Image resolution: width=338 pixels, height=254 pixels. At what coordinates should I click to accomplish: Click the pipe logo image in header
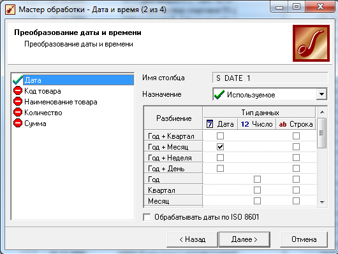[x=311, y=43]
